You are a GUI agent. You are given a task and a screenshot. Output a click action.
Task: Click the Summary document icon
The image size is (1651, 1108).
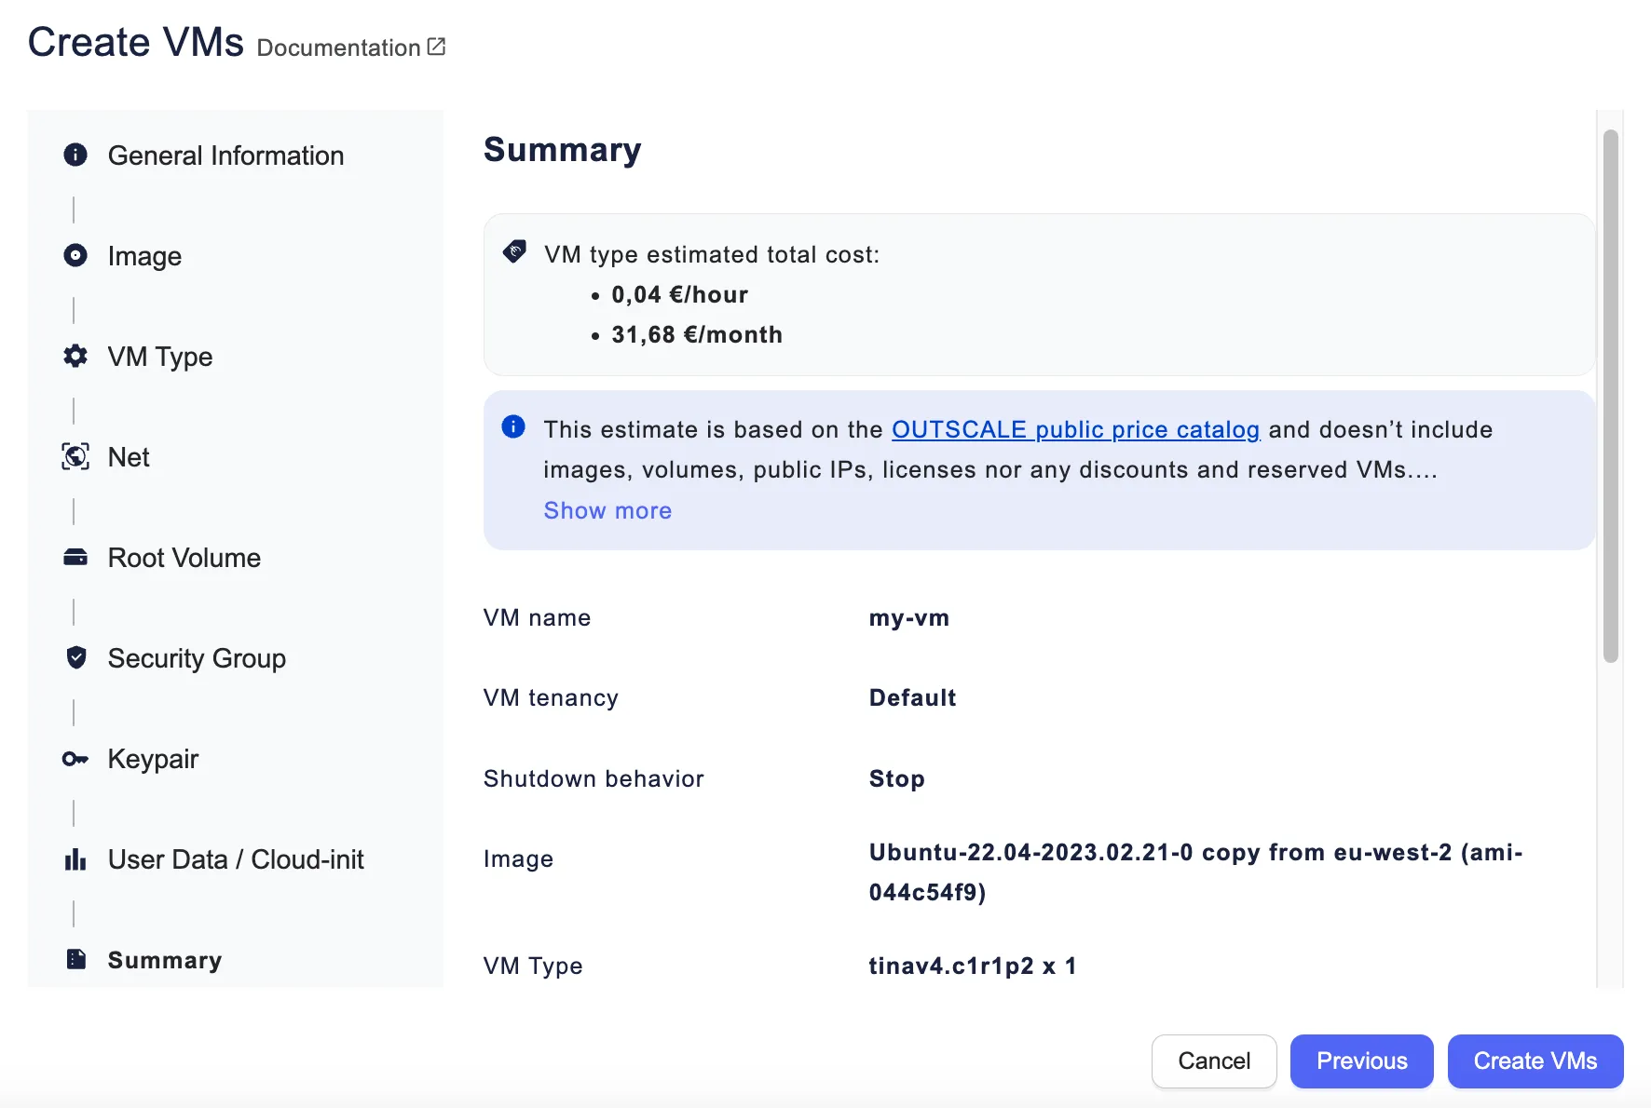click(x=75, y=959)
